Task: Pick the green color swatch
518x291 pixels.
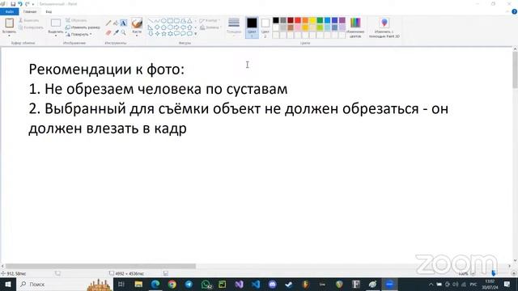Action: point(321,20)
